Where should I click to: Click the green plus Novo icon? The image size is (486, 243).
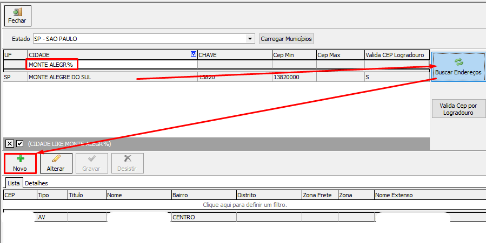(20, 159)
